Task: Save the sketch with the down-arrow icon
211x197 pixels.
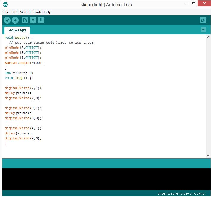Action: tap(41, 20)
